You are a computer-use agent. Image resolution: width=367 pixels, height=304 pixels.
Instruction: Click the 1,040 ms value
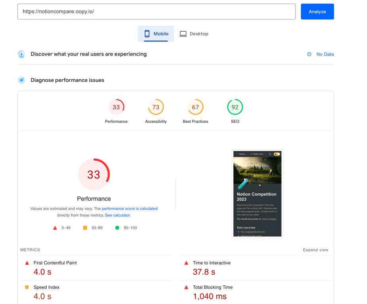click(x=210, y=296)
